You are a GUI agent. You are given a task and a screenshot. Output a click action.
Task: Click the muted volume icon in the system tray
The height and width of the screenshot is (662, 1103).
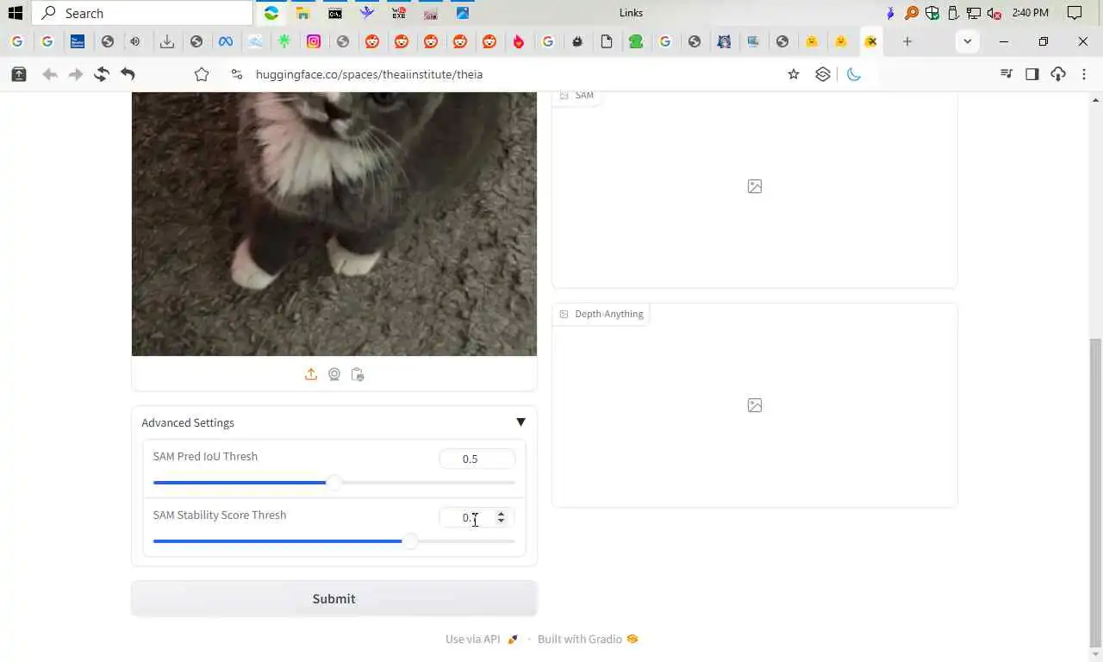tap(994, 13)
